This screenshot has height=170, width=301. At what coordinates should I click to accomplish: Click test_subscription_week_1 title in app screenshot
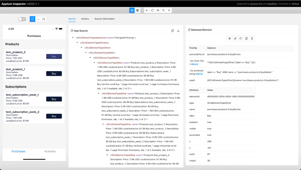22,95
